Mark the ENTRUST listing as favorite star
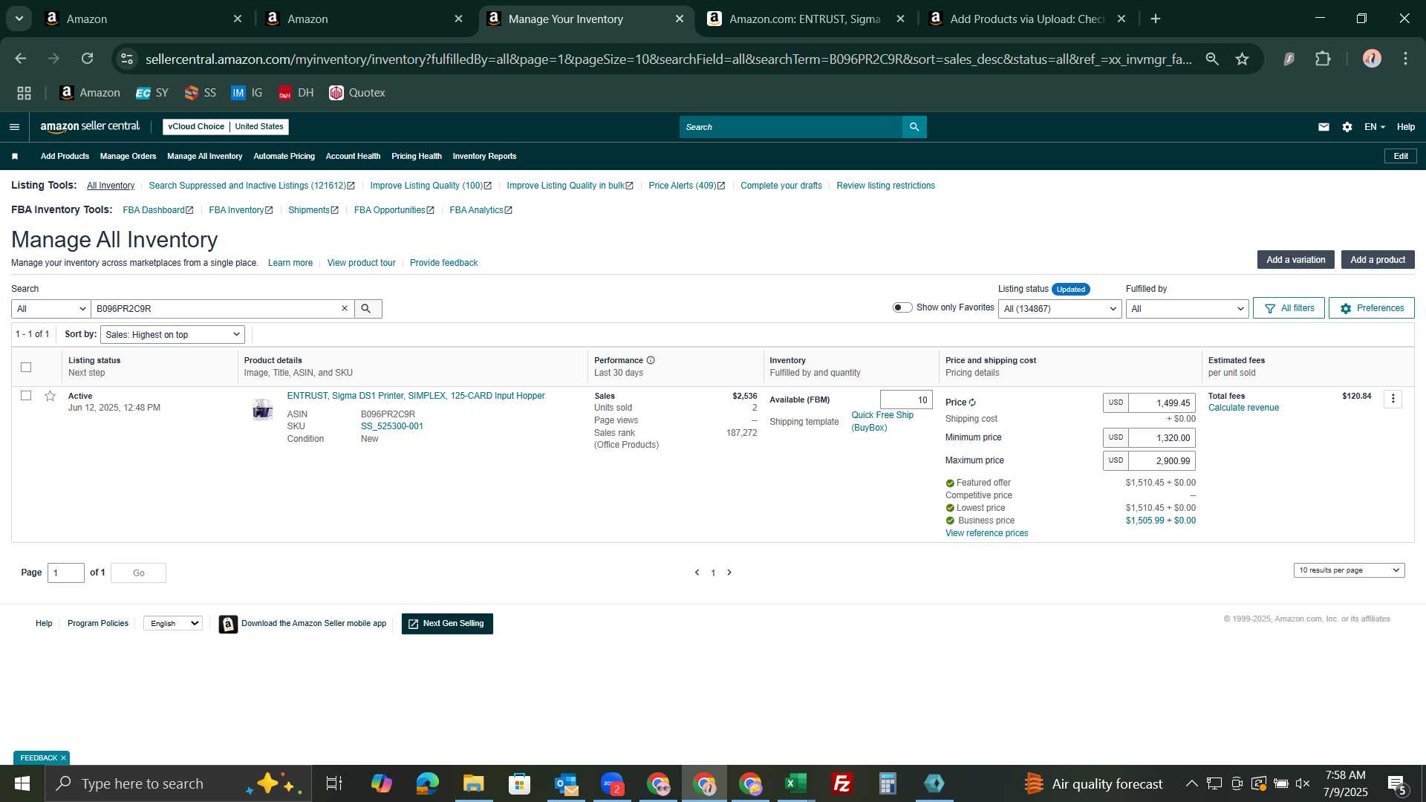This screenshot has width=1426, height=802. tap(50, 396)
